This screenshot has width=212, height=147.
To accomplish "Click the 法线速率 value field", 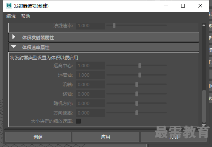I will pos(91,26).
